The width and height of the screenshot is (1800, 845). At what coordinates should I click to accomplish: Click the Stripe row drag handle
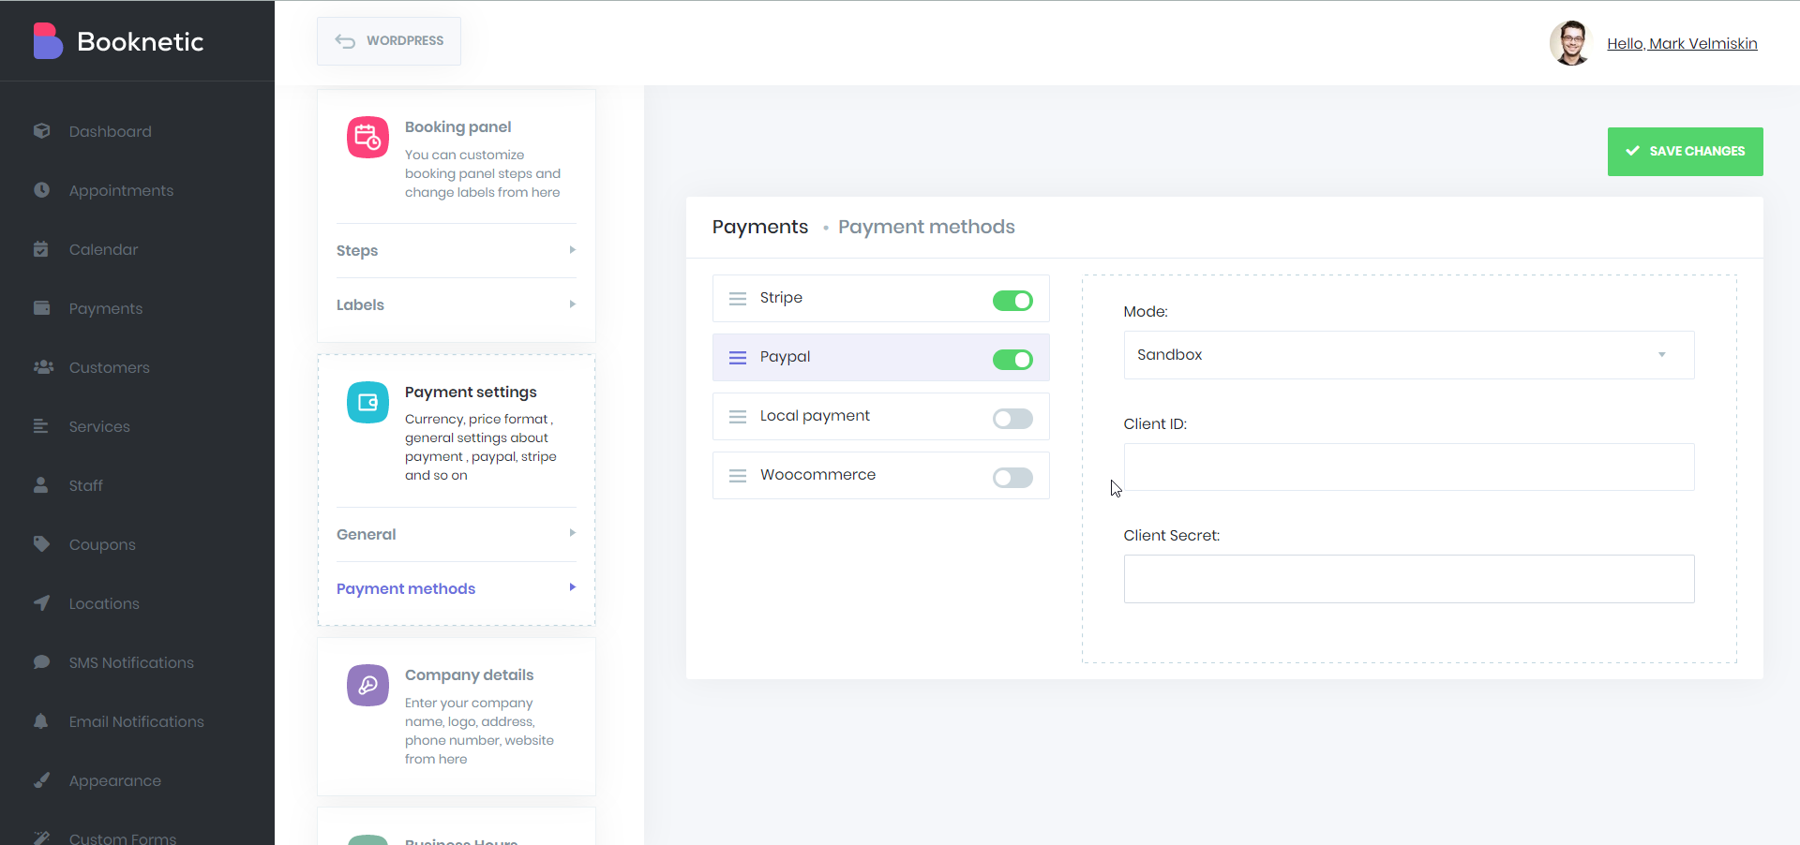[738, 299]
